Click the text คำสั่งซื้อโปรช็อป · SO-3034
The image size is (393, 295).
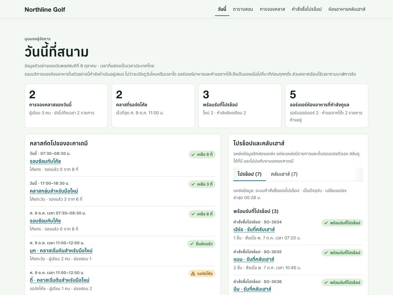click(x=258, y=222)
